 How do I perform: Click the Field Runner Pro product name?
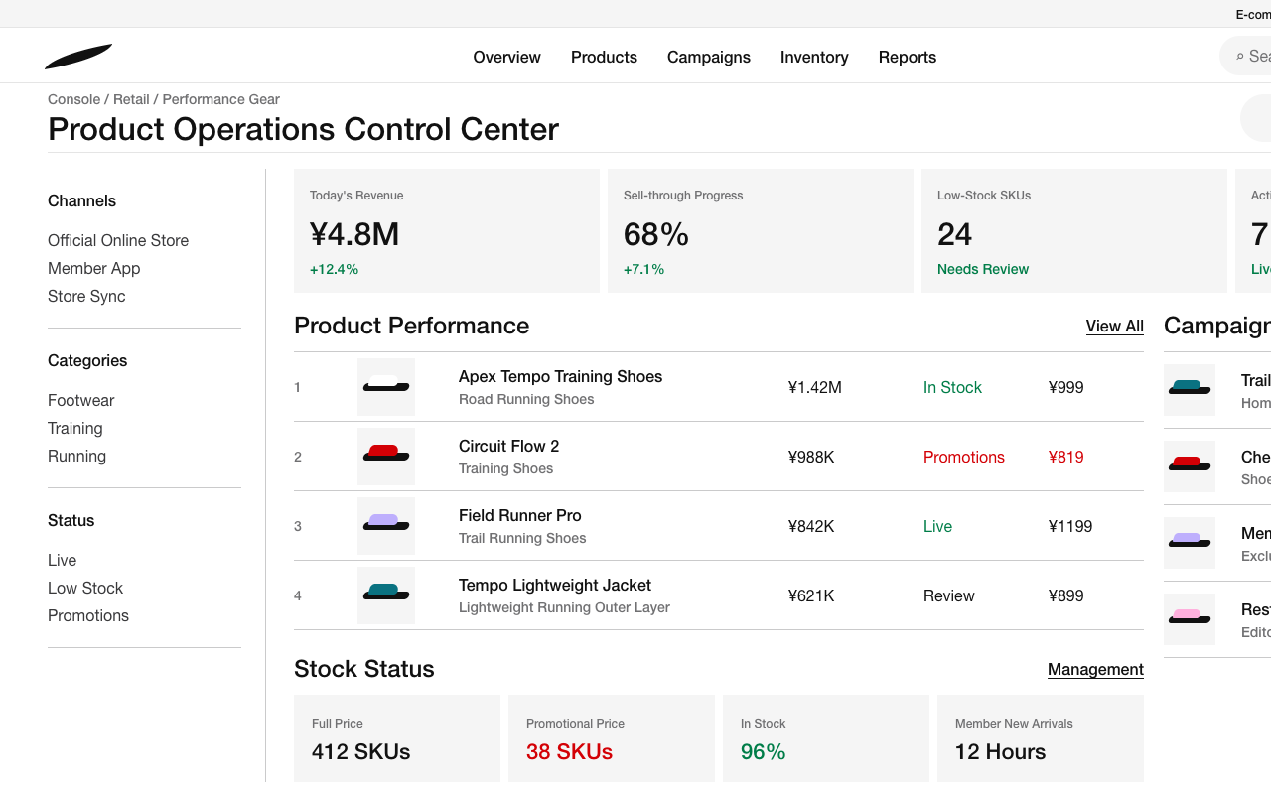pyautogui.click(x=520, y=515)
